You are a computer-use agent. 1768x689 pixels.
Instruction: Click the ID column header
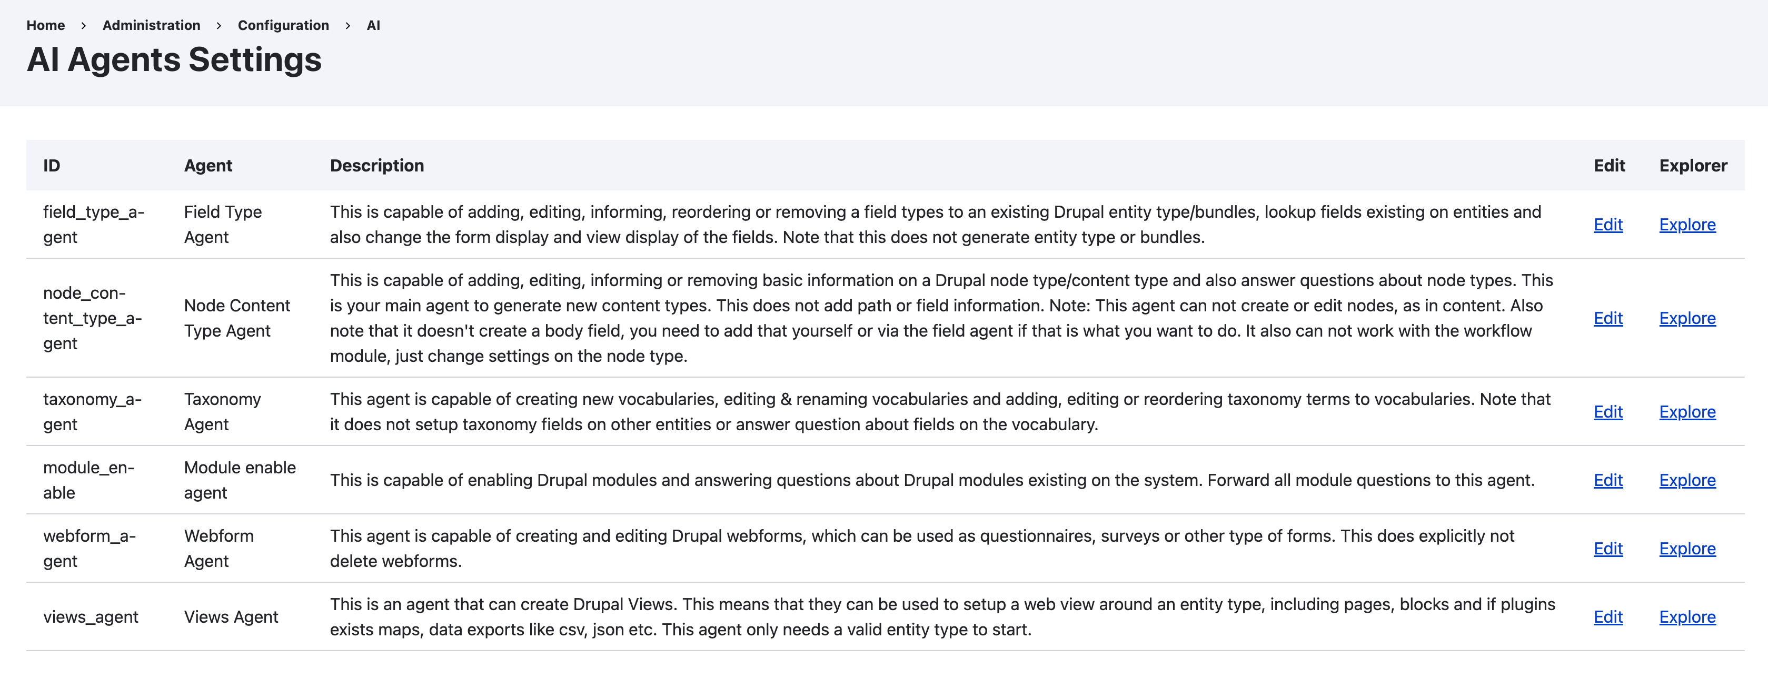click(52, 166)
